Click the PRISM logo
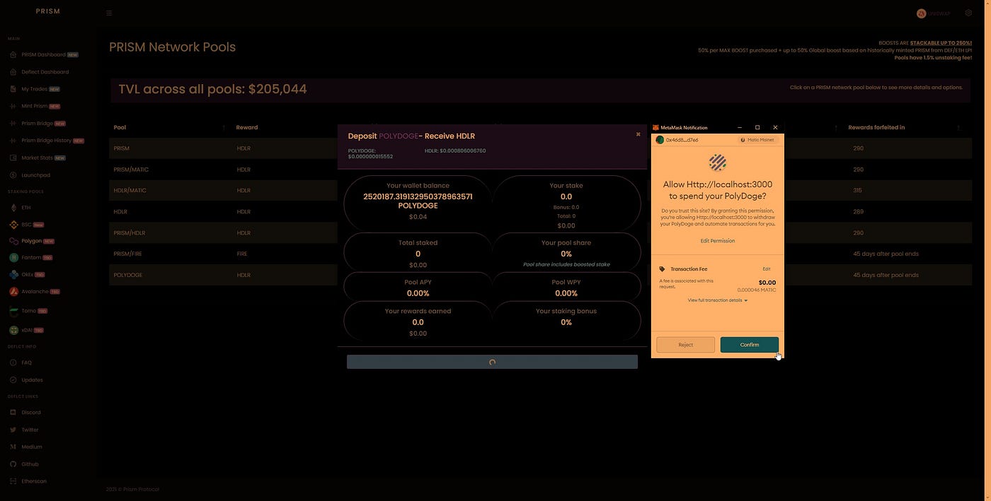The image size is (991, 501). pyautogui.click(x=48, y=11)
